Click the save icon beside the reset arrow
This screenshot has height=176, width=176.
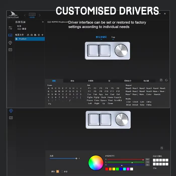click(161, 80)
